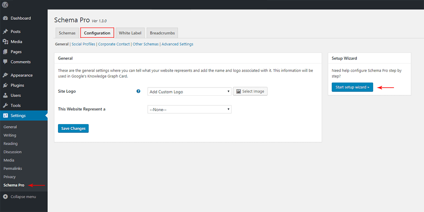Open the Breadcrumbs tab

point(162,33)
